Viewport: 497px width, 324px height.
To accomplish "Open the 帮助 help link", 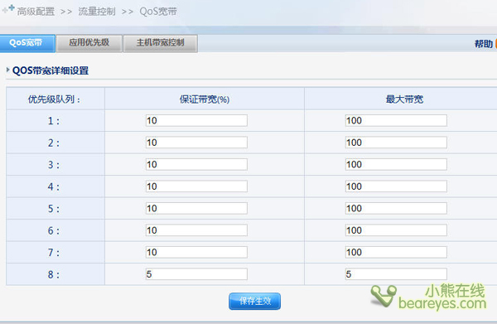I will point(484,44).
